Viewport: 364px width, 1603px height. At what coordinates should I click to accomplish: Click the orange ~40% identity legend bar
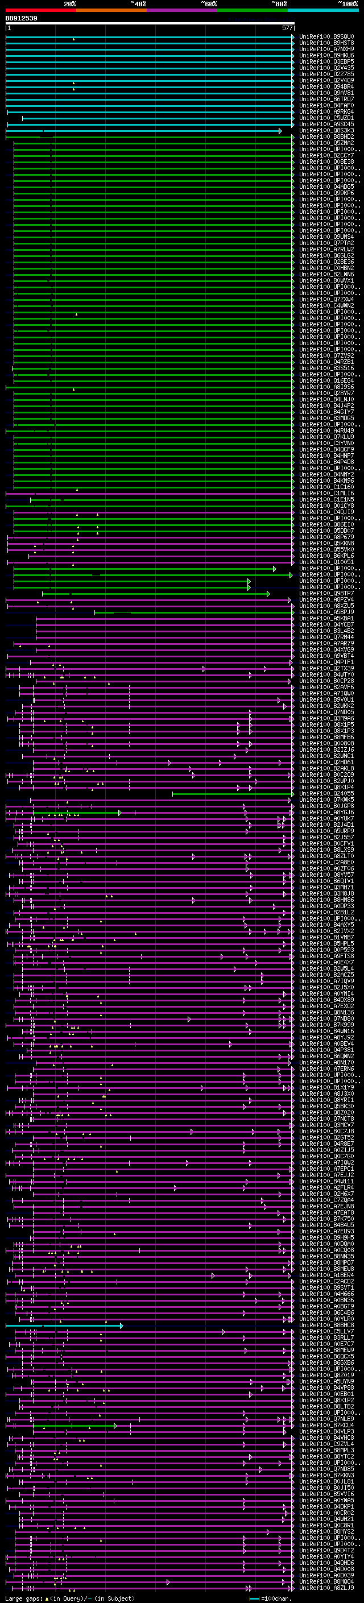click(x=111, y=10)
